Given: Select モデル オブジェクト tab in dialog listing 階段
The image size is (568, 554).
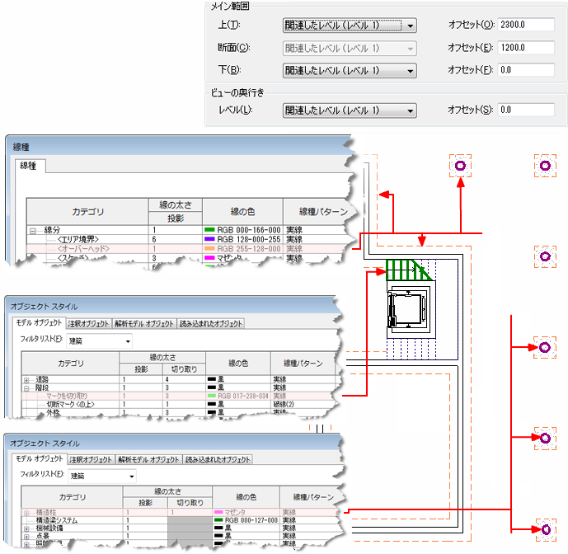Looking at the screenshot, I should [39, 322].
